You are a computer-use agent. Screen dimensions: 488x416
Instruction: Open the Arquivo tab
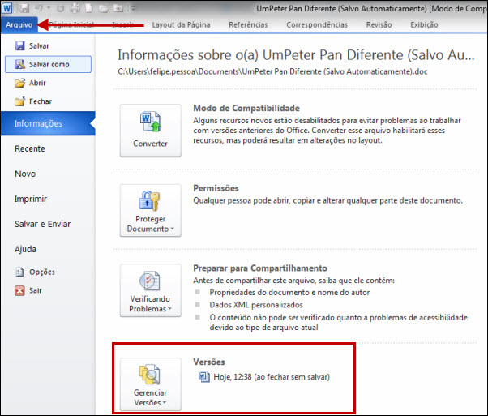(x=19, y=25)
